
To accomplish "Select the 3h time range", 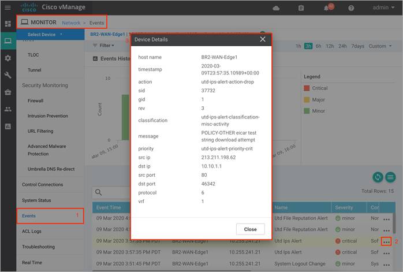I will tap(308, 46).
